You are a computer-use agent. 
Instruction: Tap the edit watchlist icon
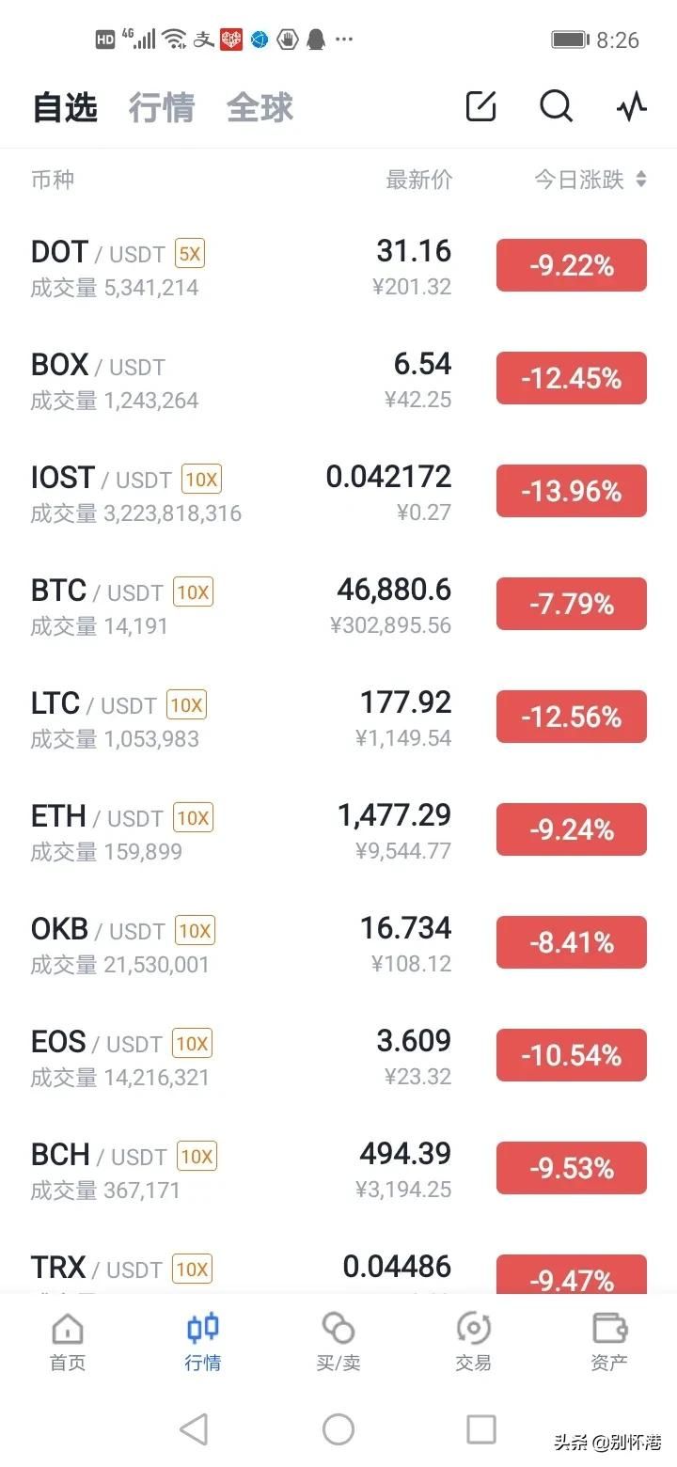[480, 106]
